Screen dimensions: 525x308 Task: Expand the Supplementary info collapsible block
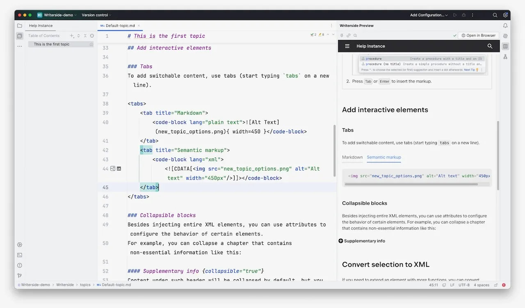[x=362, y=241]
